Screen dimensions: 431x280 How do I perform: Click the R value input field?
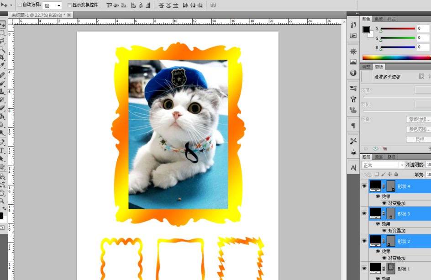(423, 28)
